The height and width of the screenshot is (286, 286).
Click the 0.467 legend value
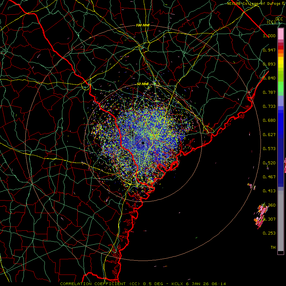269,177
